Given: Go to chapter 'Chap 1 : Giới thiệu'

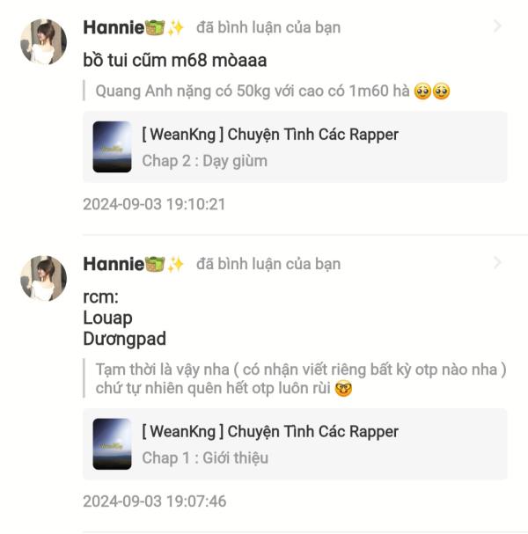Looking at the screenshot, I should coord(205,457).
